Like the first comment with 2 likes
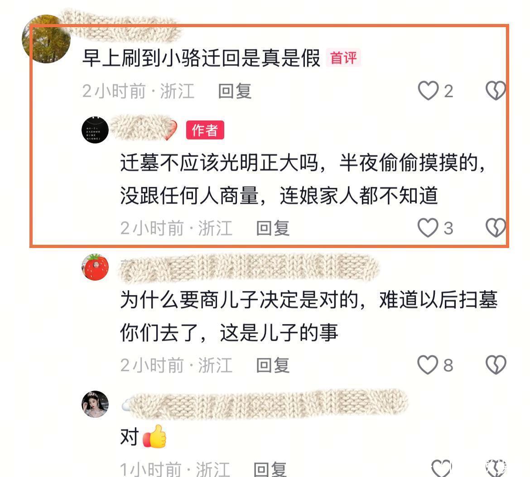This screenshot has width=530, height=477. [x=428, y=91]
